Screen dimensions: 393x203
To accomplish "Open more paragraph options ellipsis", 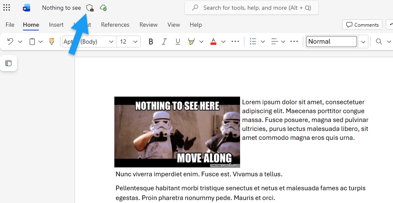I will (294, 42).
